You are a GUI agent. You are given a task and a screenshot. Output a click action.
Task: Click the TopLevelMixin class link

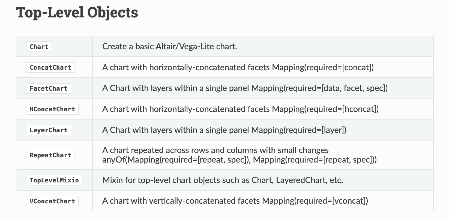[x=54, y=180]
